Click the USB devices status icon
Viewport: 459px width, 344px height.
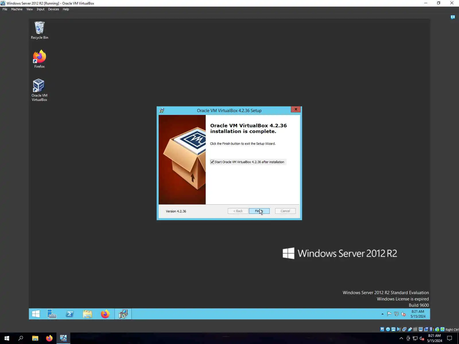(410, 329)
